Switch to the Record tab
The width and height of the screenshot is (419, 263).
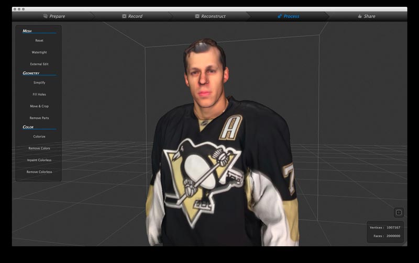pyautogui.click(x=132, y=16)
